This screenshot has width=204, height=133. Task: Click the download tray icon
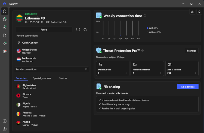(x=192, y=12)
